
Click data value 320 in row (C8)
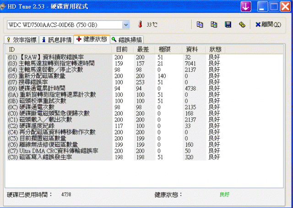pos(189,157)
